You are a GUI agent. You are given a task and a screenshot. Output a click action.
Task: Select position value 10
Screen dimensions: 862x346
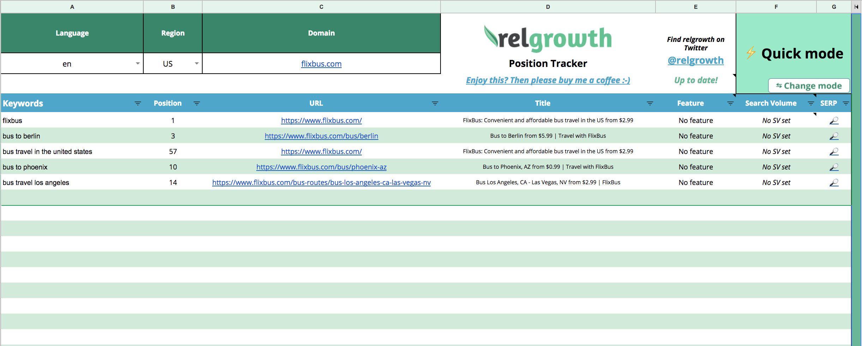click(173, 167)
